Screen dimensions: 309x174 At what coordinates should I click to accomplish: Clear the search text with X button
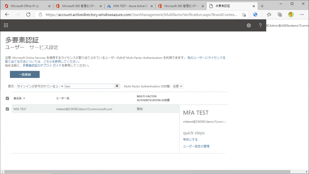(x=117, y=86)
